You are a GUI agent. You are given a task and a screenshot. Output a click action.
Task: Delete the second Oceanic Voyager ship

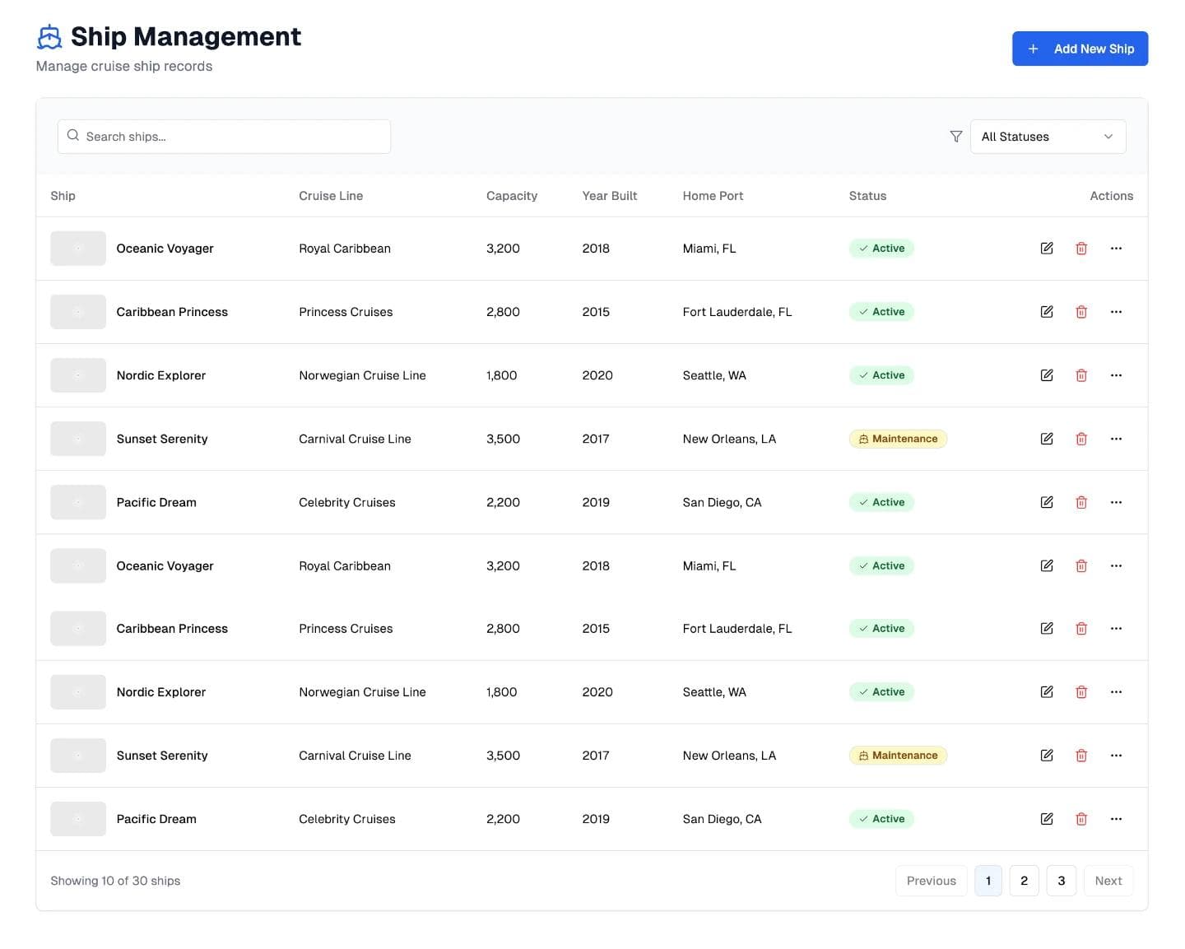pos(1081,566)
